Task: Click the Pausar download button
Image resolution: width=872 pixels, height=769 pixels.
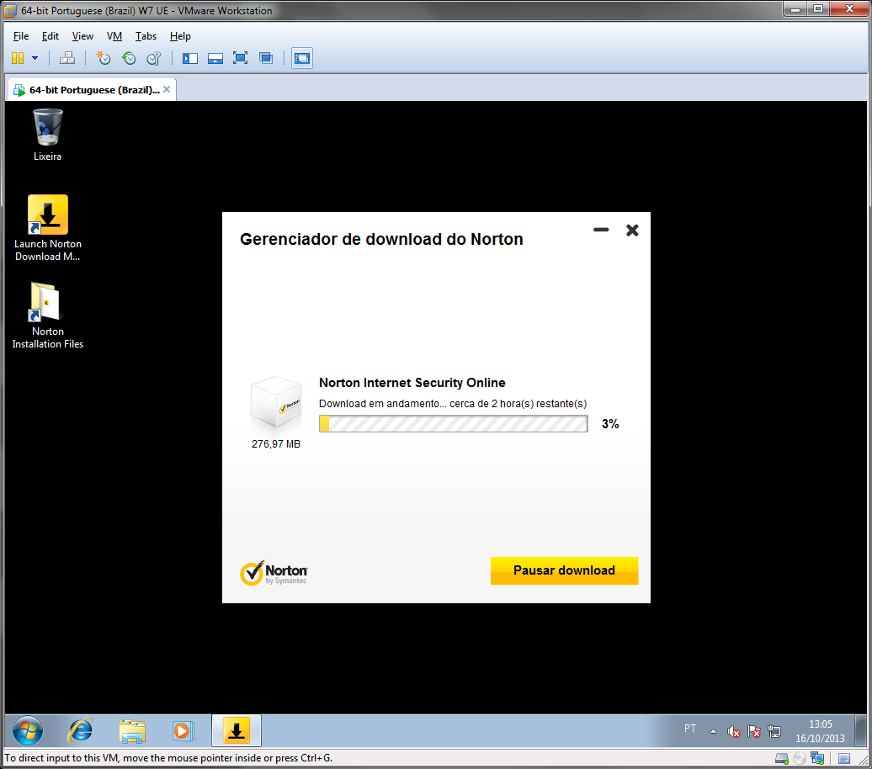Action: click(564, 570)
